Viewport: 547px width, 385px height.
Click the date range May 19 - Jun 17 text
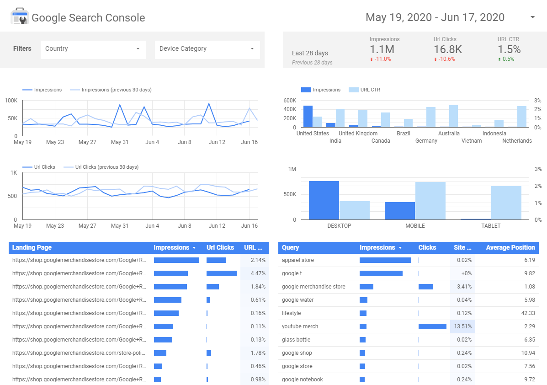click(435, 17)
